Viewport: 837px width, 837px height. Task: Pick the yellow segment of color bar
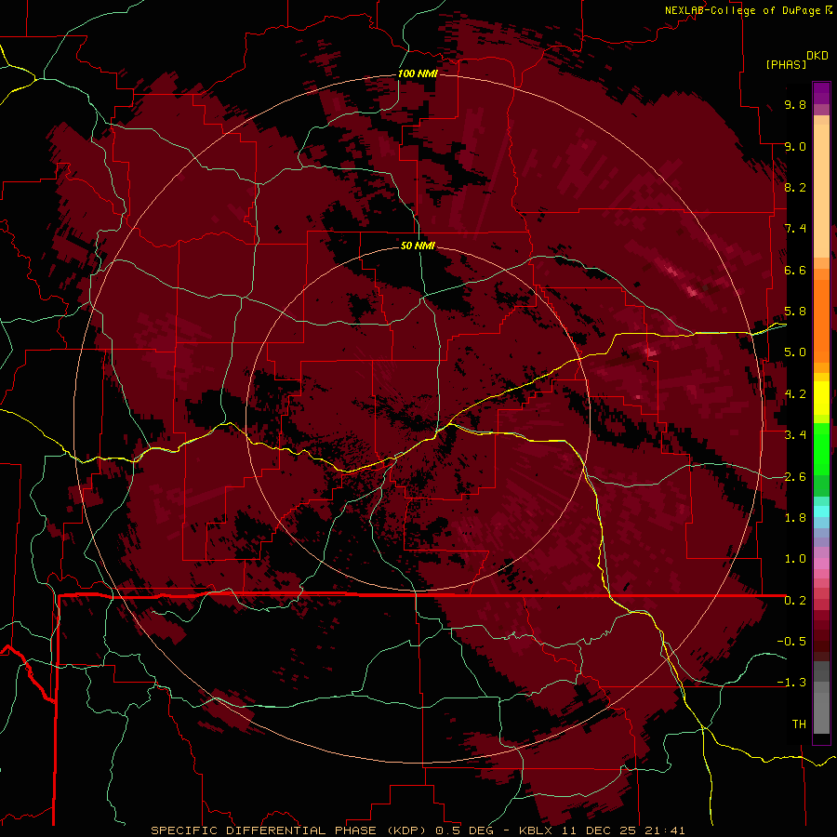[821, 398]
